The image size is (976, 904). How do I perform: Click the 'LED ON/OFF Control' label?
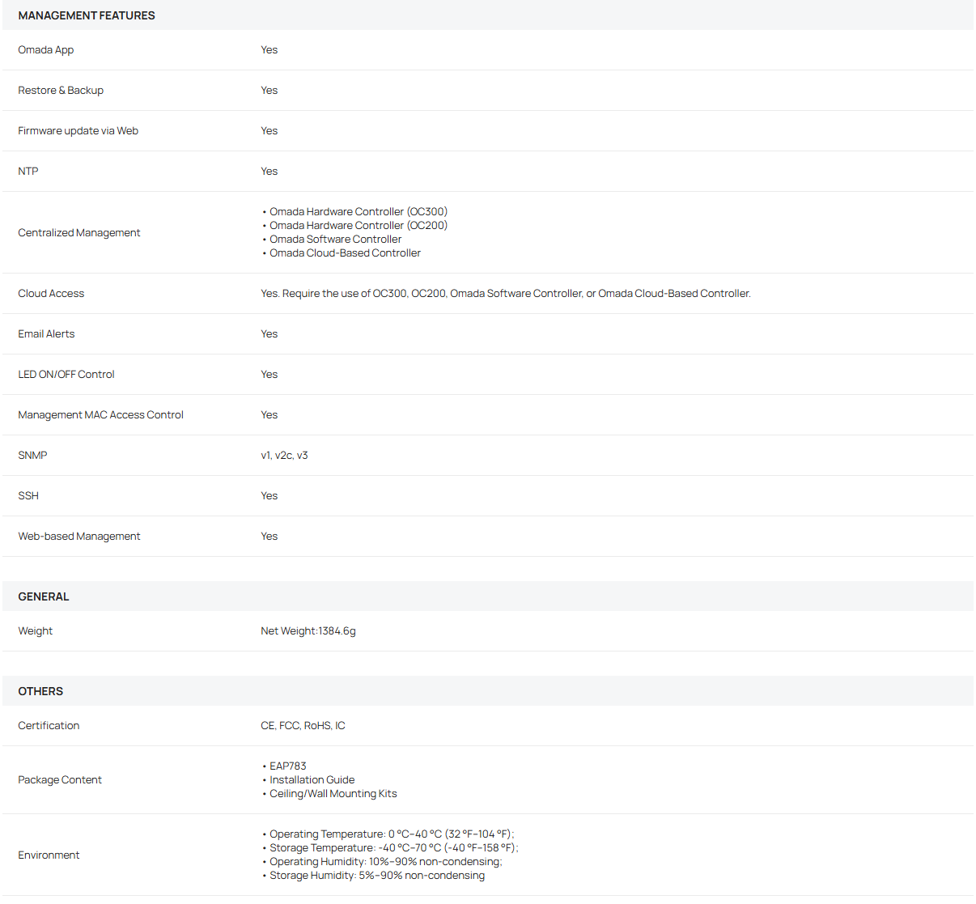tap(66, 375)
